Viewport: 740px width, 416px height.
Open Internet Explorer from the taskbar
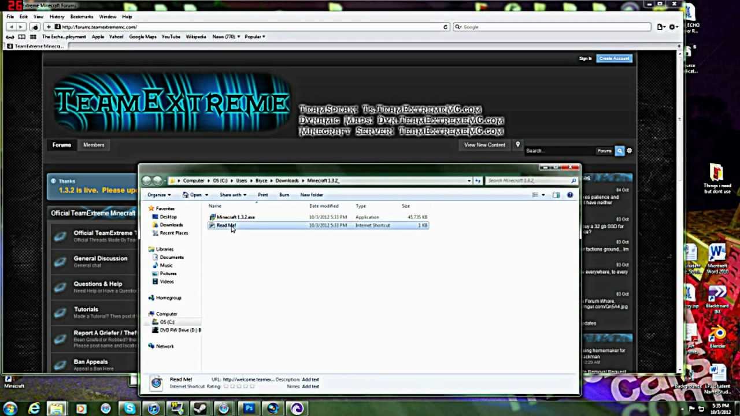coord(34,408)
